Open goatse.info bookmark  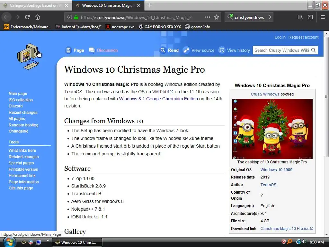[198, 27]
